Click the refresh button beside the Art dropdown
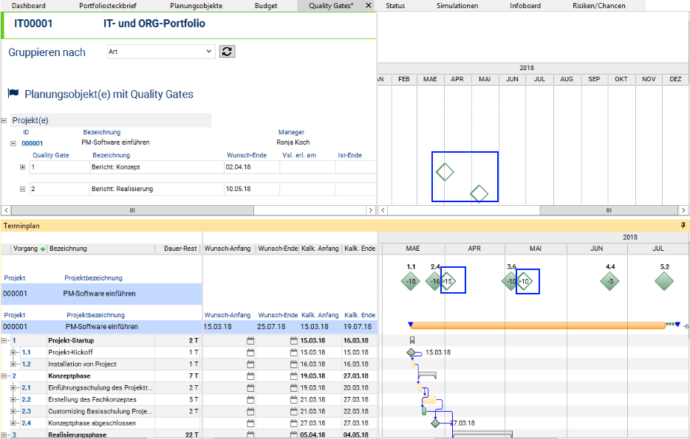Screen dimensions: 690x439 pos(228,51)
